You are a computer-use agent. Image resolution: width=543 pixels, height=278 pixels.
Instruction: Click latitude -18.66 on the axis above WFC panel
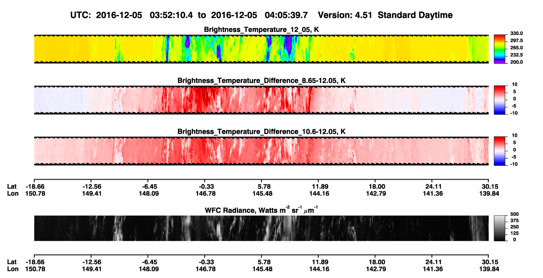click(34, 187)
